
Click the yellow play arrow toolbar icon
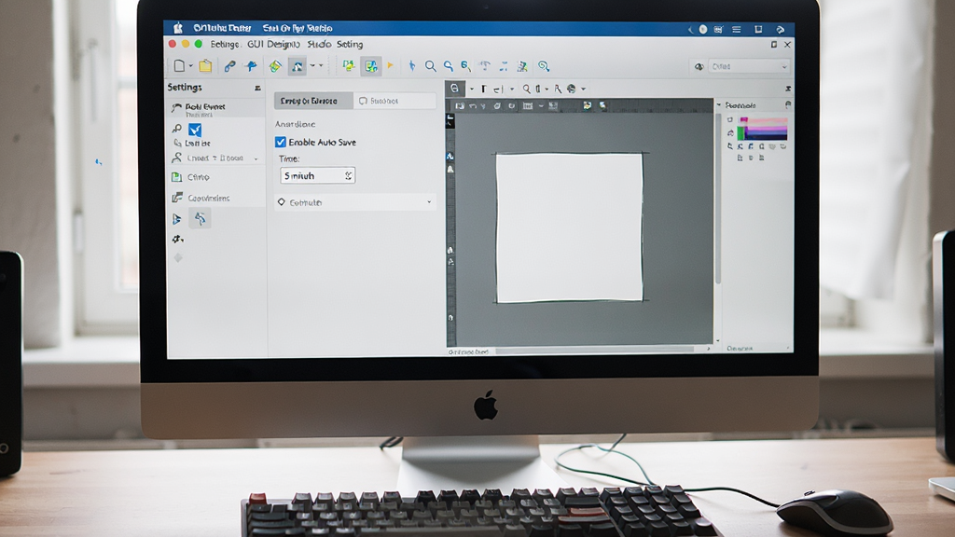[x=391, y=65]
